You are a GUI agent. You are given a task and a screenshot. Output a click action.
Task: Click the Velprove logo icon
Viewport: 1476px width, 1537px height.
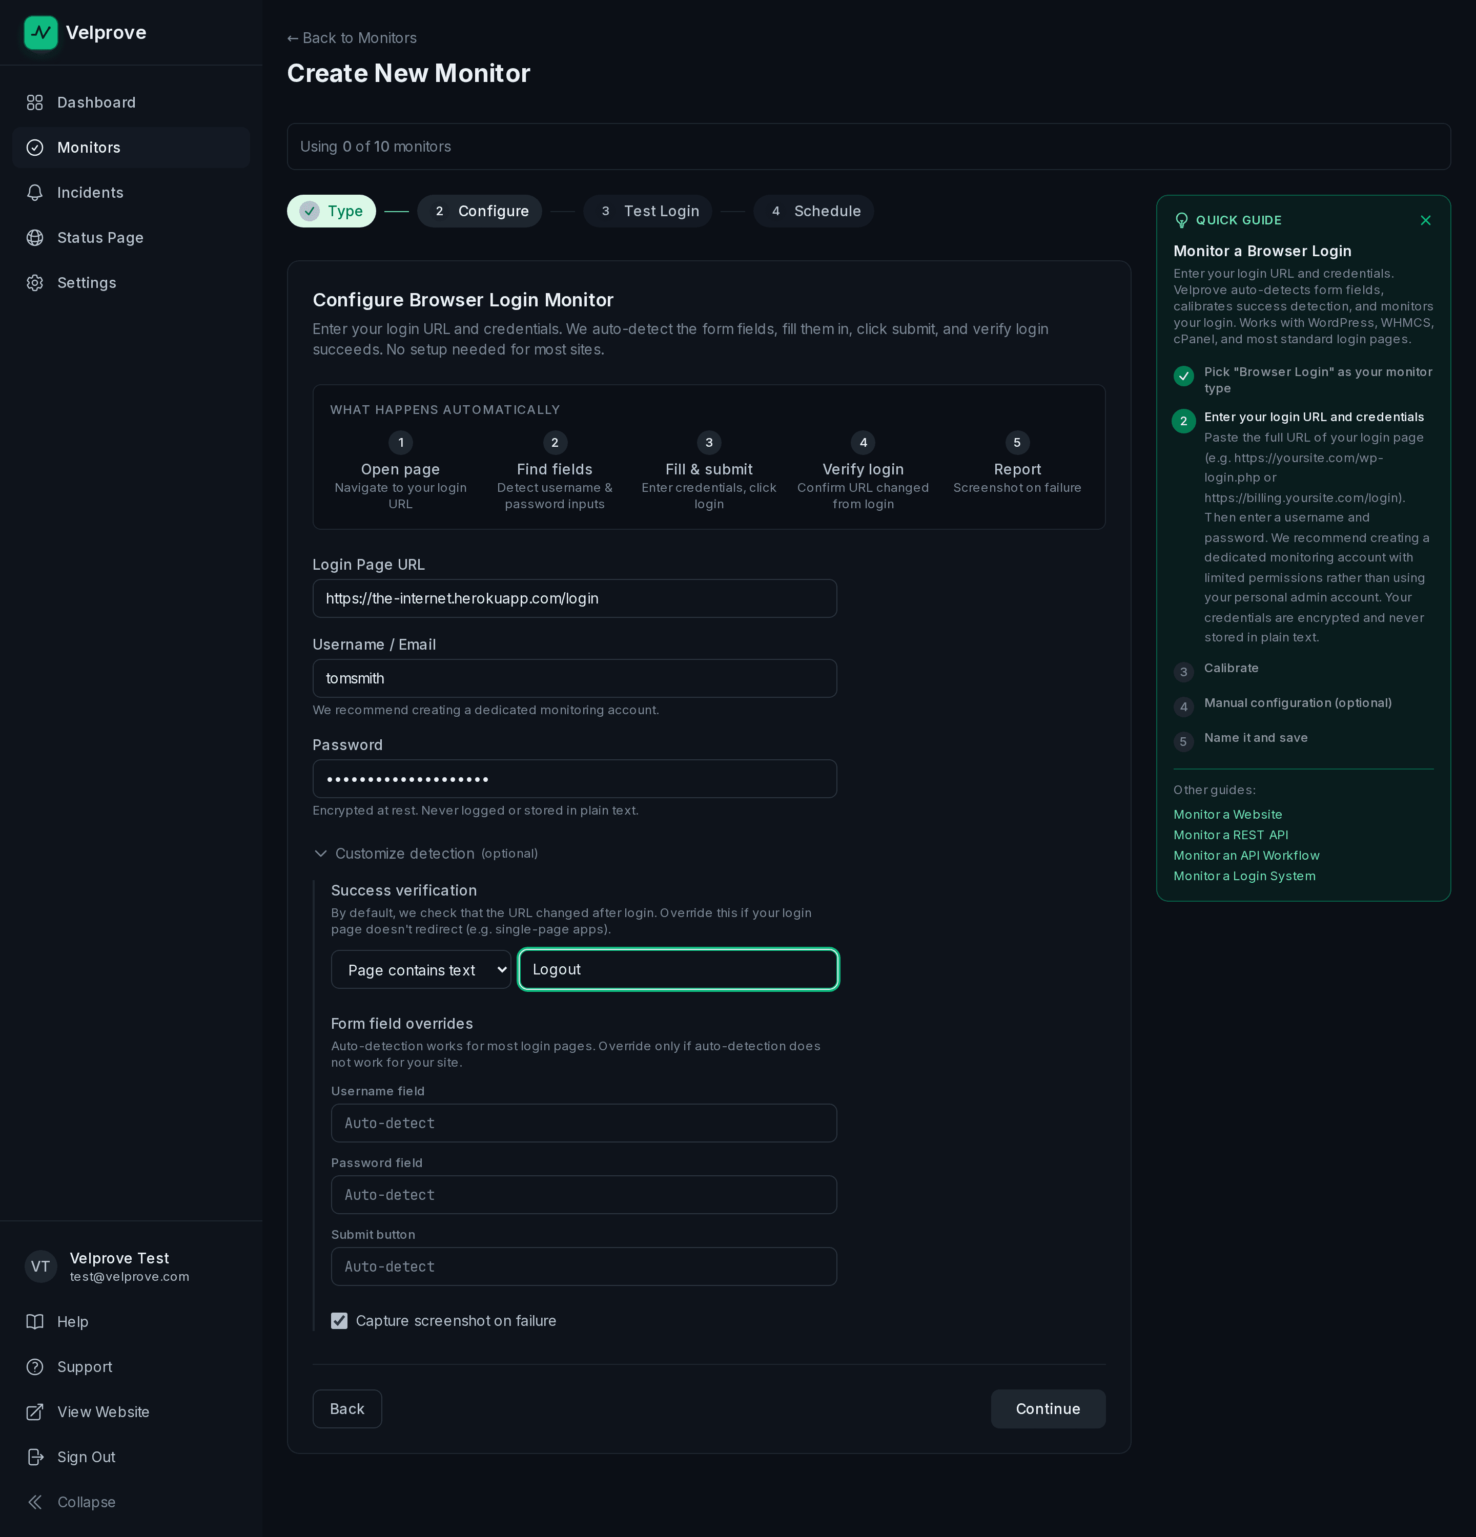pos(41,33)
